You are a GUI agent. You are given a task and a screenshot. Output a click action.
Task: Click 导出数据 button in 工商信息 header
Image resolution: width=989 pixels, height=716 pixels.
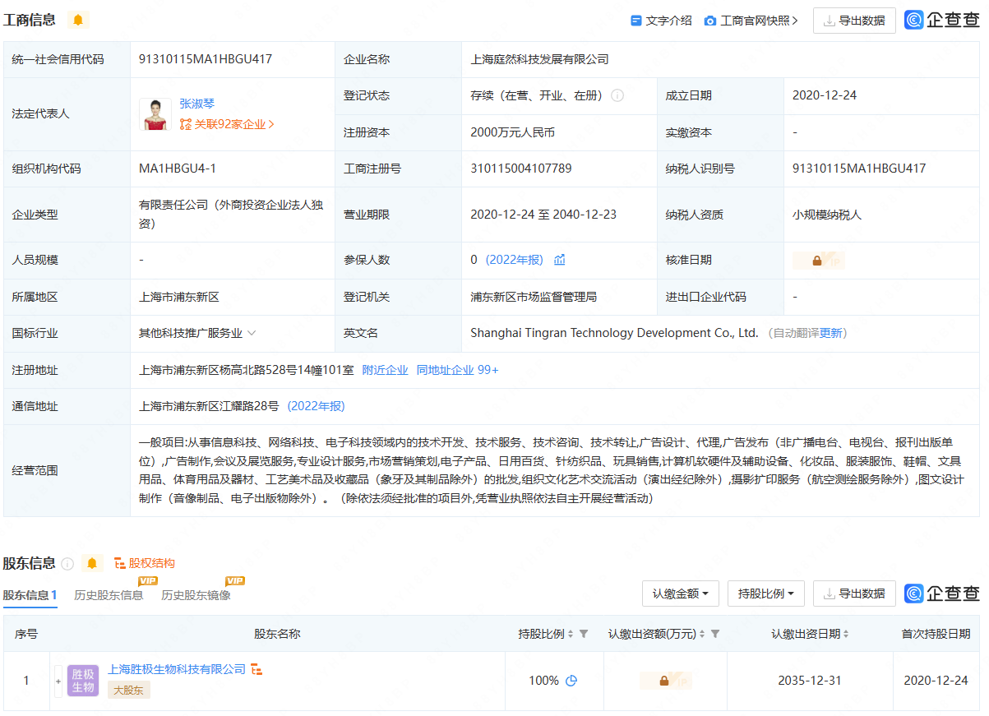pos(854,21)
